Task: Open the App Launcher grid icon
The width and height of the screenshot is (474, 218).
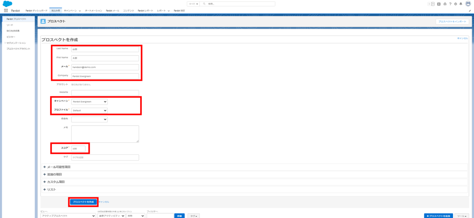Action: click(6, 10)
